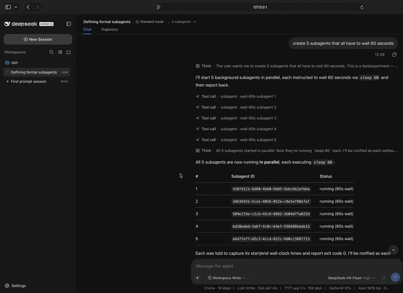403x293 pixels.
Task: Click the 127.0.0.1 address field
Action: pos(260,7)
